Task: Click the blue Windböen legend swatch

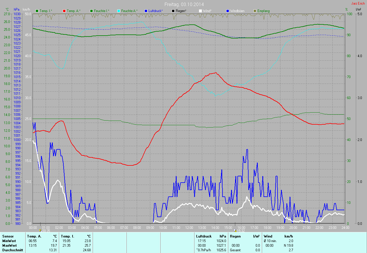Action: 228,11
